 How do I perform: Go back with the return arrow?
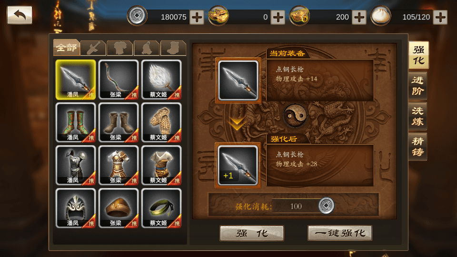[x=20, y=15]
